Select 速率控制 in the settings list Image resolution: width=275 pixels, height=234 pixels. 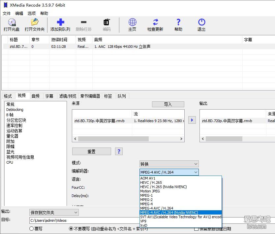point(14,125)
